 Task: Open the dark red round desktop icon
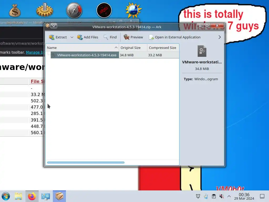click(x=104, y=10)
